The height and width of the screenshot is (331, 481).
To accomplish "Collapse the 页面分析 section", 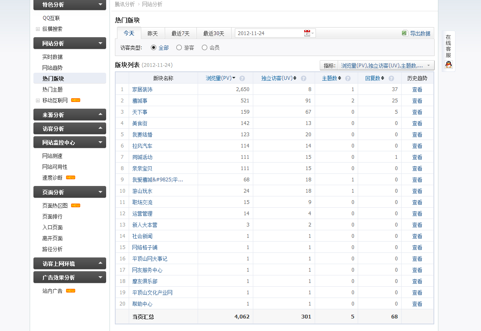I will (x=70, y=192).
